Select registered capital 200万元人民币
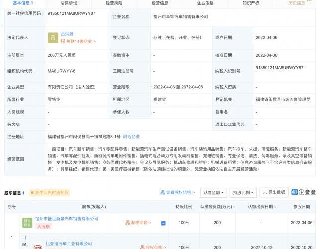 62,55
